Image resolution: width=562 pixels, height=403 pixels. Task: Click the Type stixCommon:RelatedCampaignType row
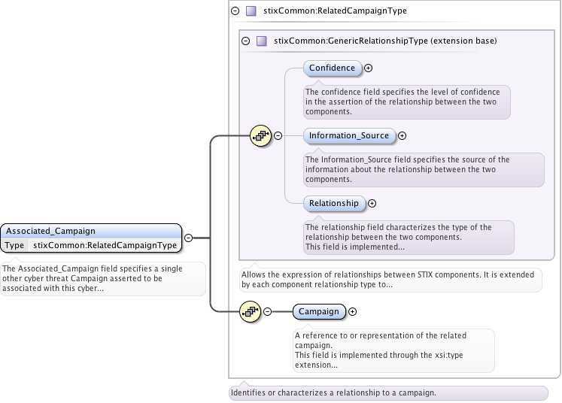tap(90, 245)
